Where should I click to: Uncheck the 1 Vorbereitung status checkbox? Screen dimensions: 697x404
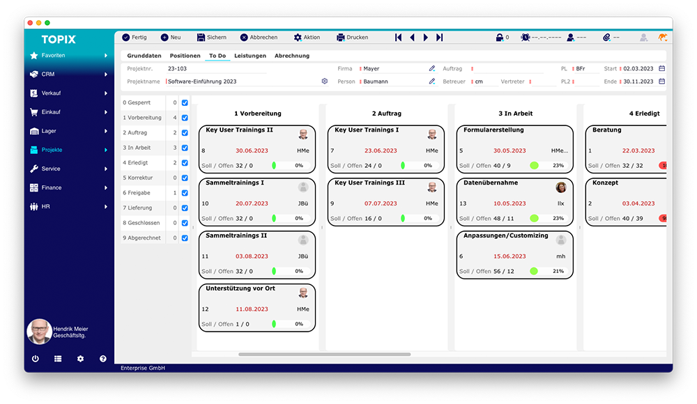coord(185,118)
